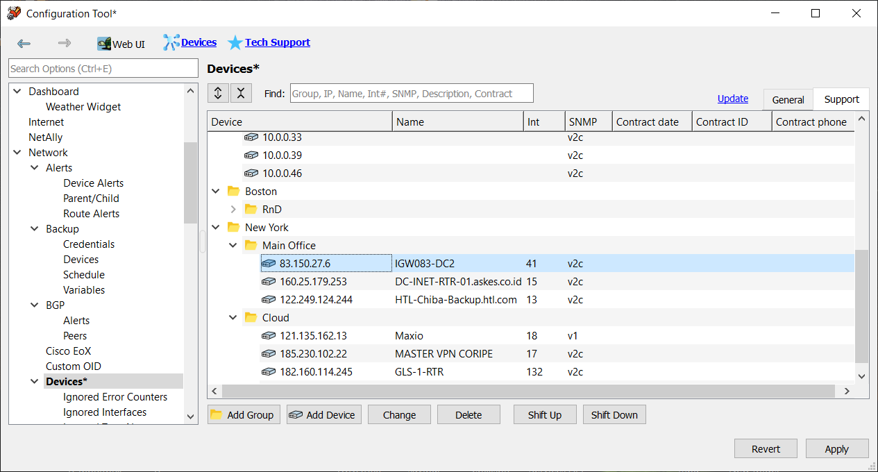Image resolution: width=878 pixels, height=472 pixels.
Task: Click the Cloud group folder icon
Action: point(251,317)
